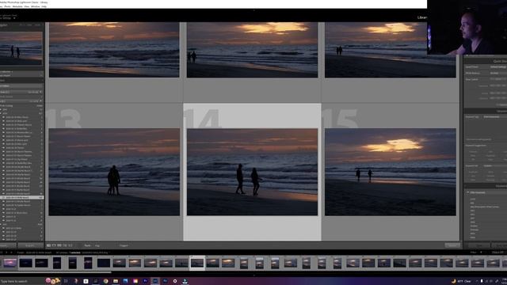Select grid photo numbered 14 with two walkers
The height and width of the screenshot is (285, 507).
pos(252,172)
